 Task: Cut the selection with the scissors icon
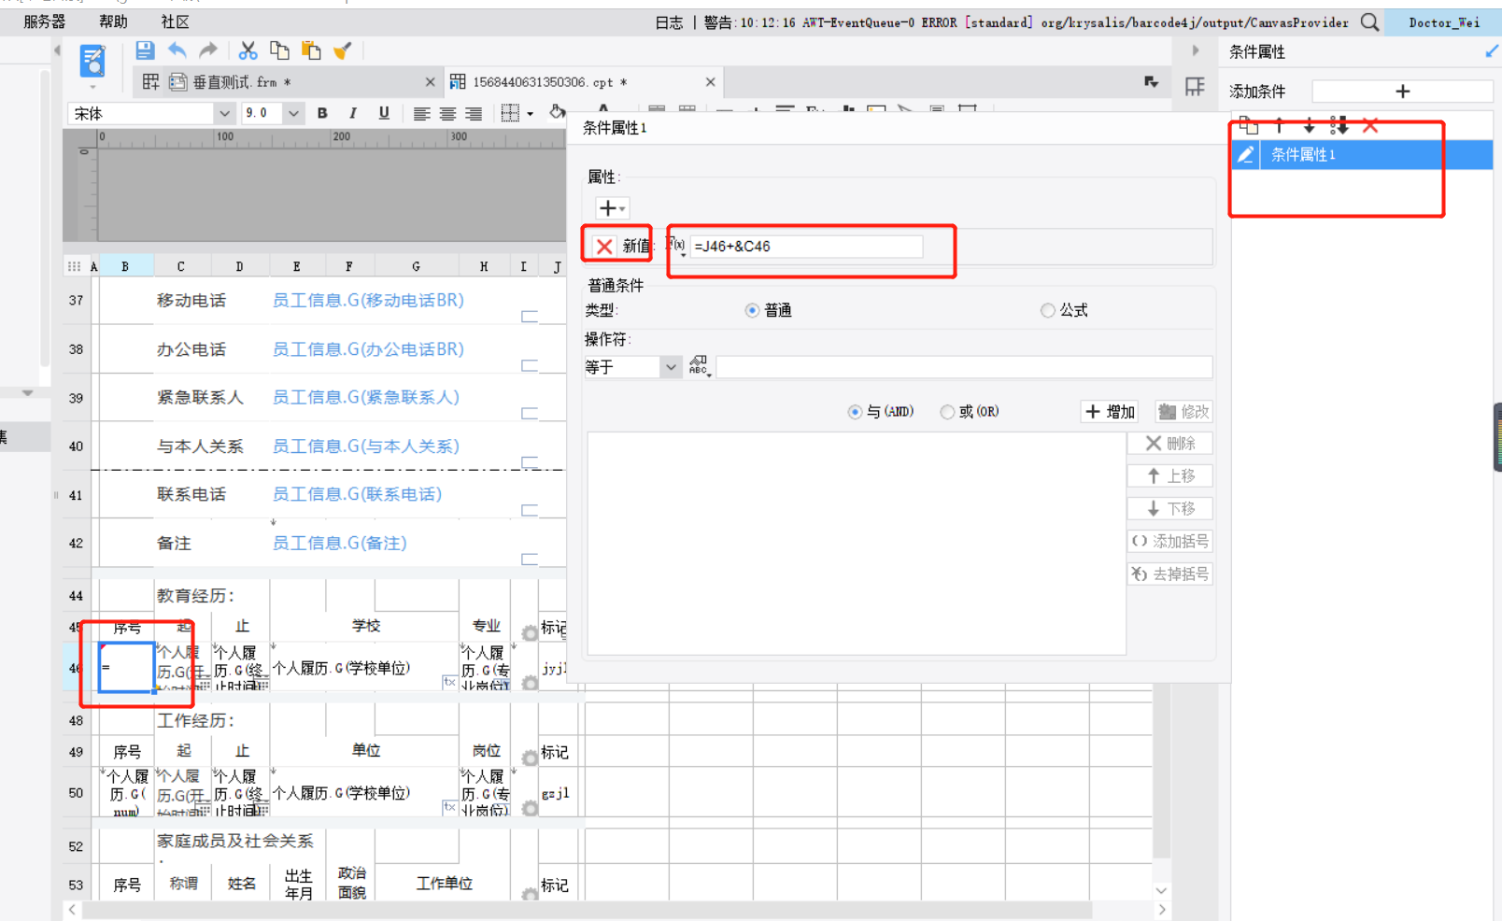pos(248,50)
